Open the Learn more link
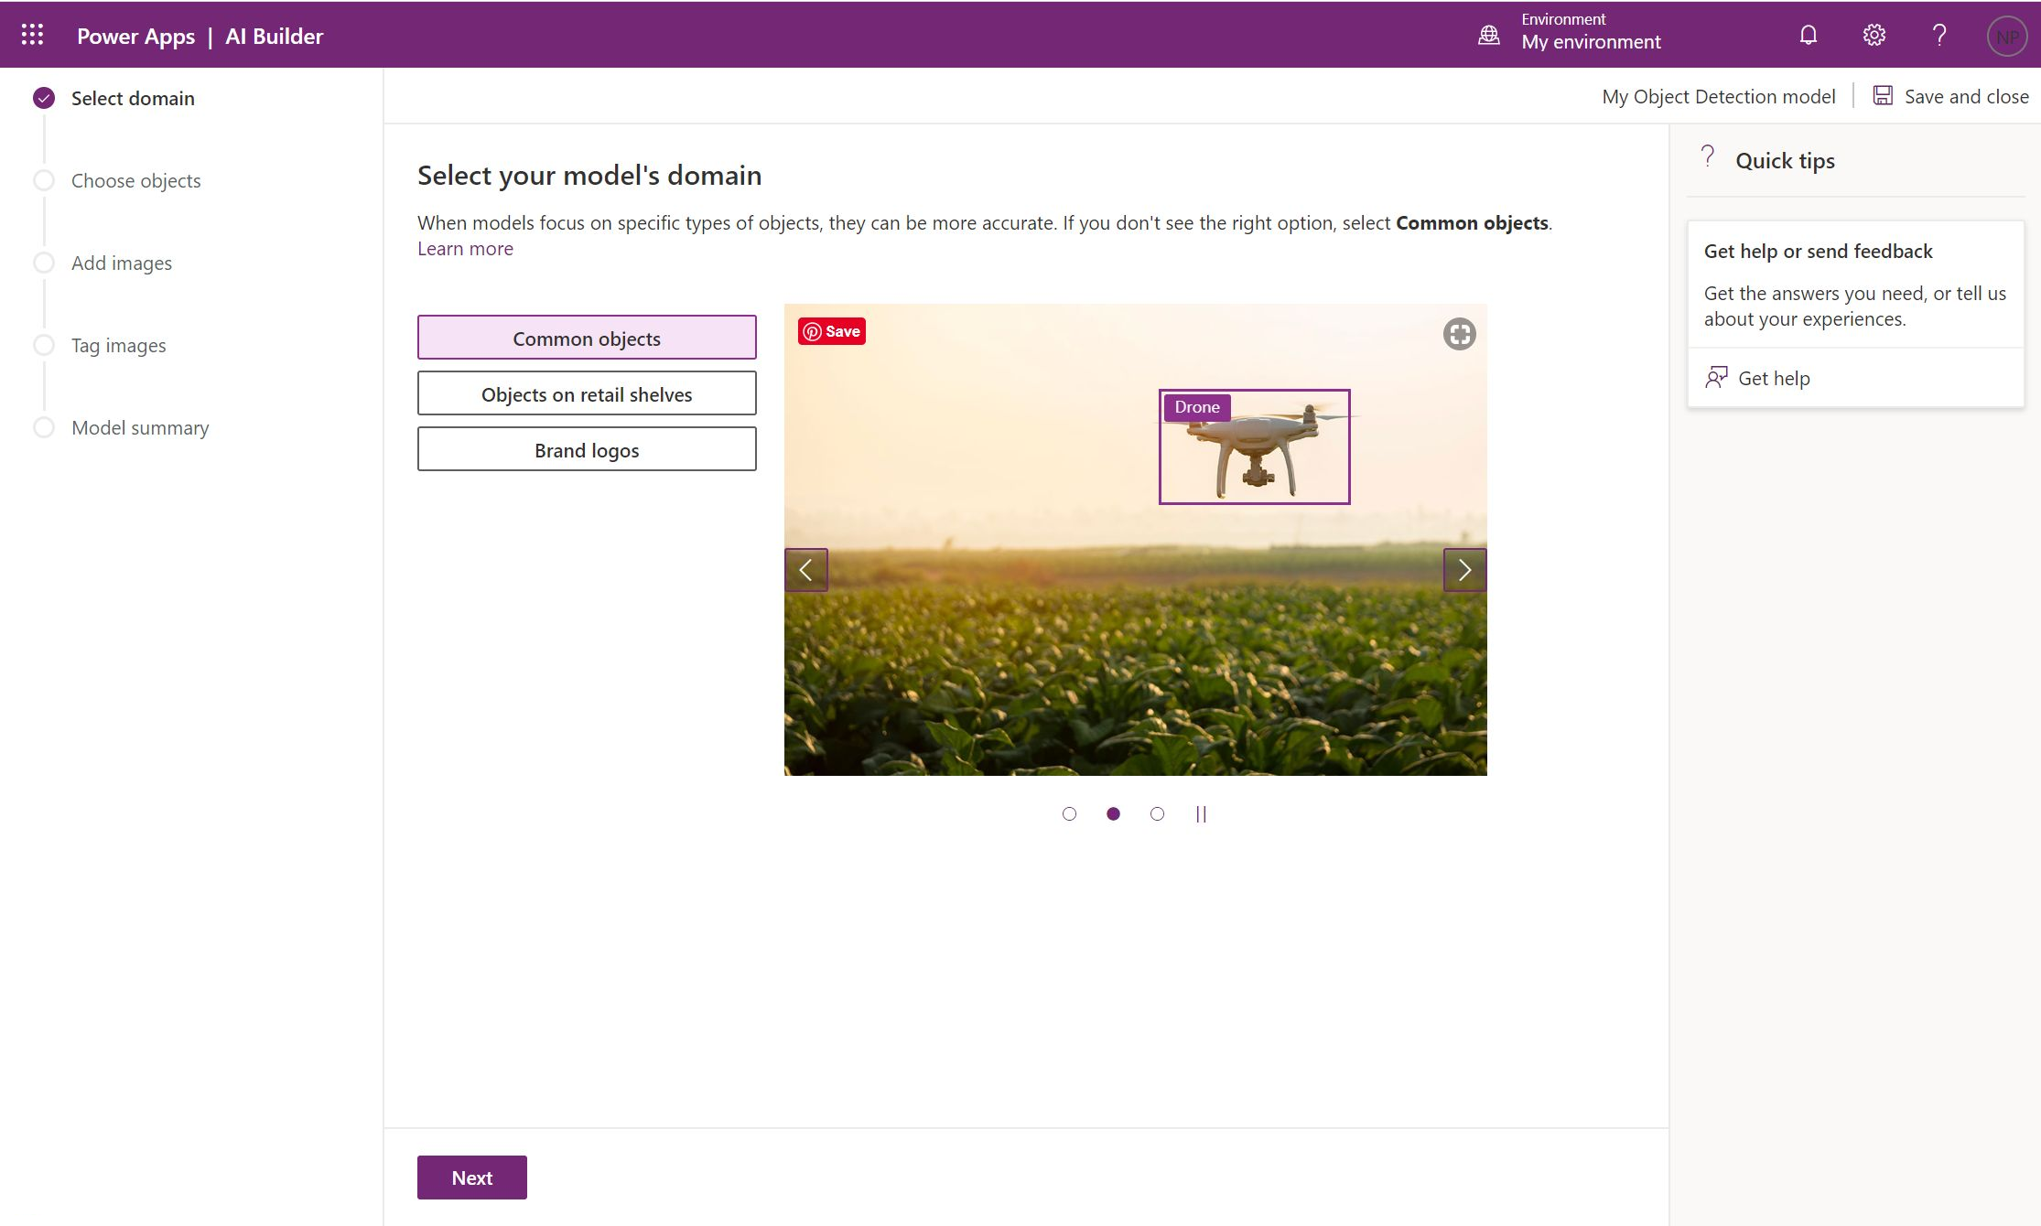The height and width of the screenshot is (1226, 2041). tap(464, 248)
